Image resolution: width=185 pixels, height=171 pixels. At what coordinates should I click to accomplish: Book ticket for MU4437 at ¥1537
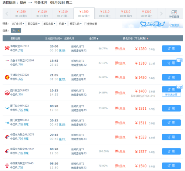171,151
